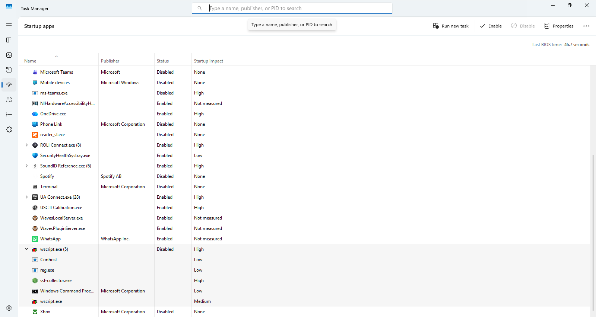Viewport: 596px width, 317px height.
Task: Click the Enable button
Action: tap(491, 26)
